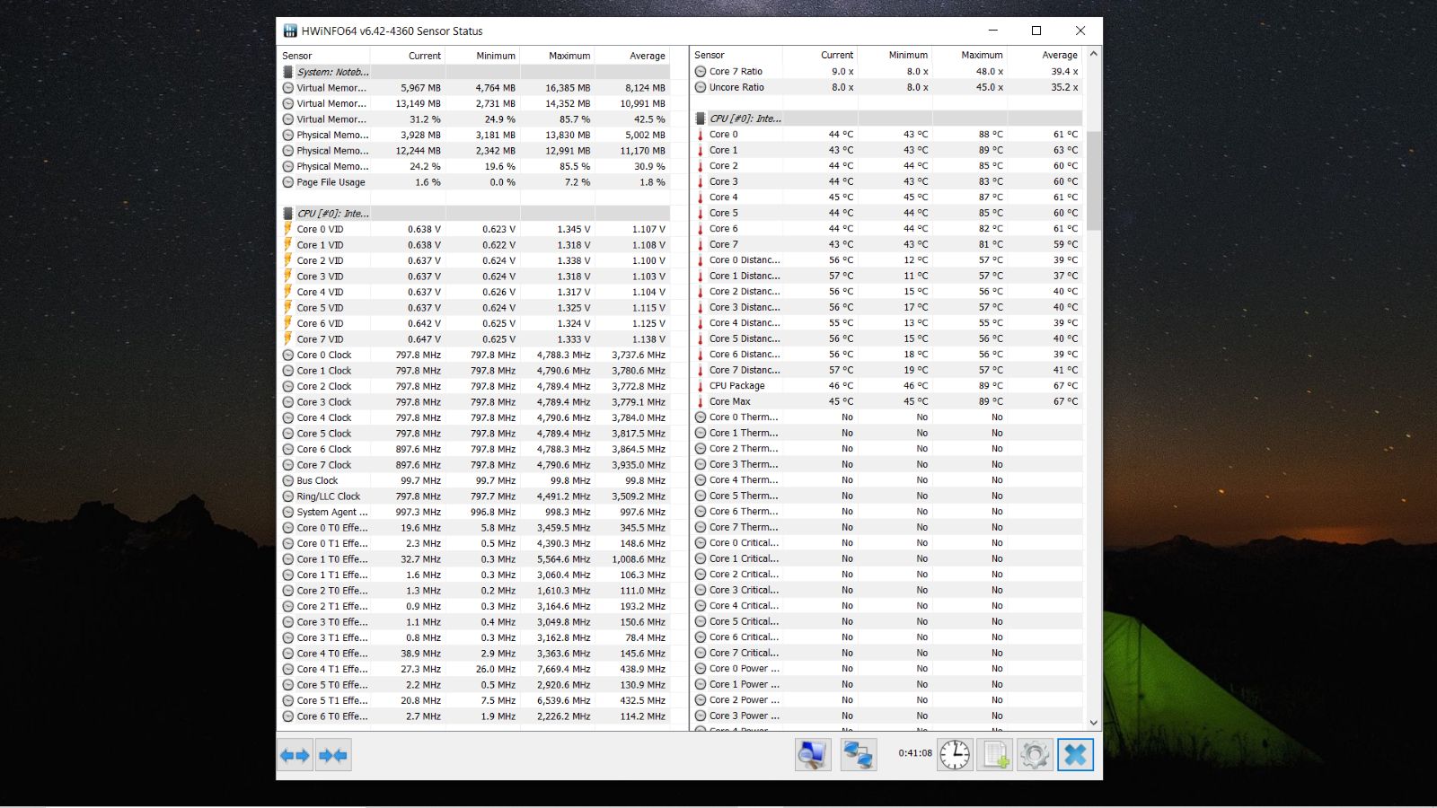Select the Core 6 T0 Effe... row label
Image resolution: width=1437 pixels, height=808 pixels.
click(332, 716)
